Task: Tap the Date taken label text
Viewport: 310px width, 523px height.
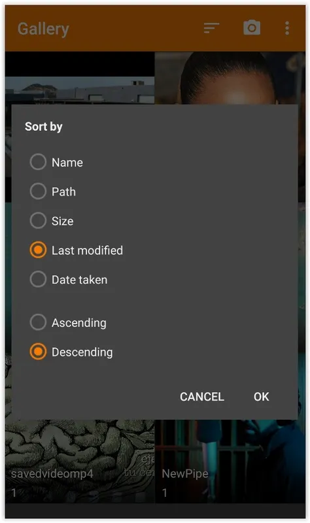Action: point(79,280)
